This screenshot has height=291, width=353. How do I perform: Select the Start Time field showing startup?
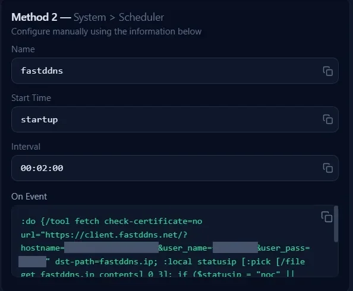click(x=175, y=119)
